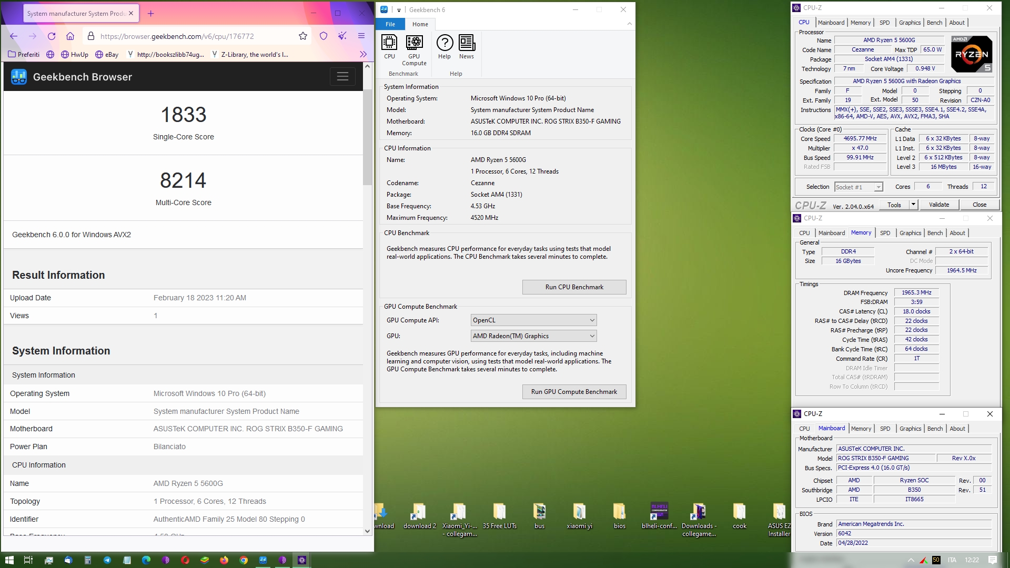Click the Geekbench Browser logo icon
The width and height of the screenshot is (1010, 568).
coord(19,77)
